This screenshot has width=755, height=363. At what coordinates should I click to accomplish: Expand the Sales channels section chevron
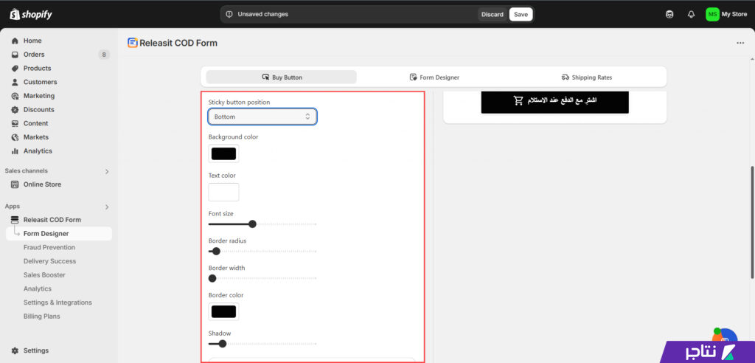point(107,171)
